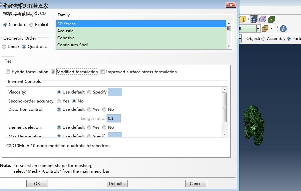This screenshot has height=191, width=301.
Task: Set Element deletion to No
Action: click(104, 127)
